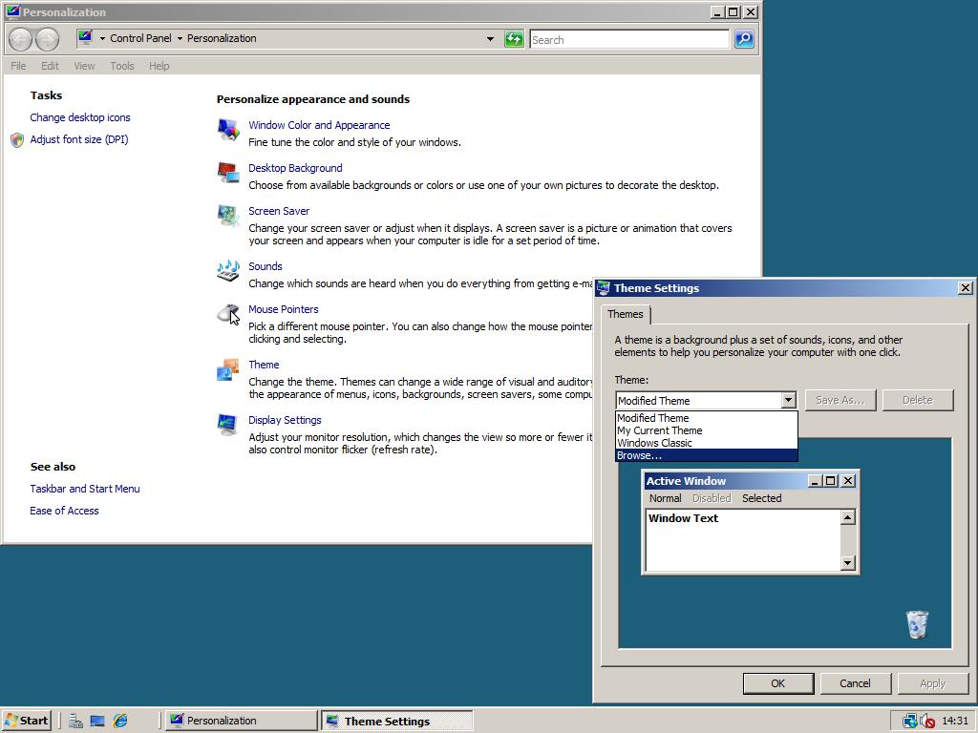Click Adjust font size (DPI) link
This screenshot has width=978, height=733.
(79, 139)
